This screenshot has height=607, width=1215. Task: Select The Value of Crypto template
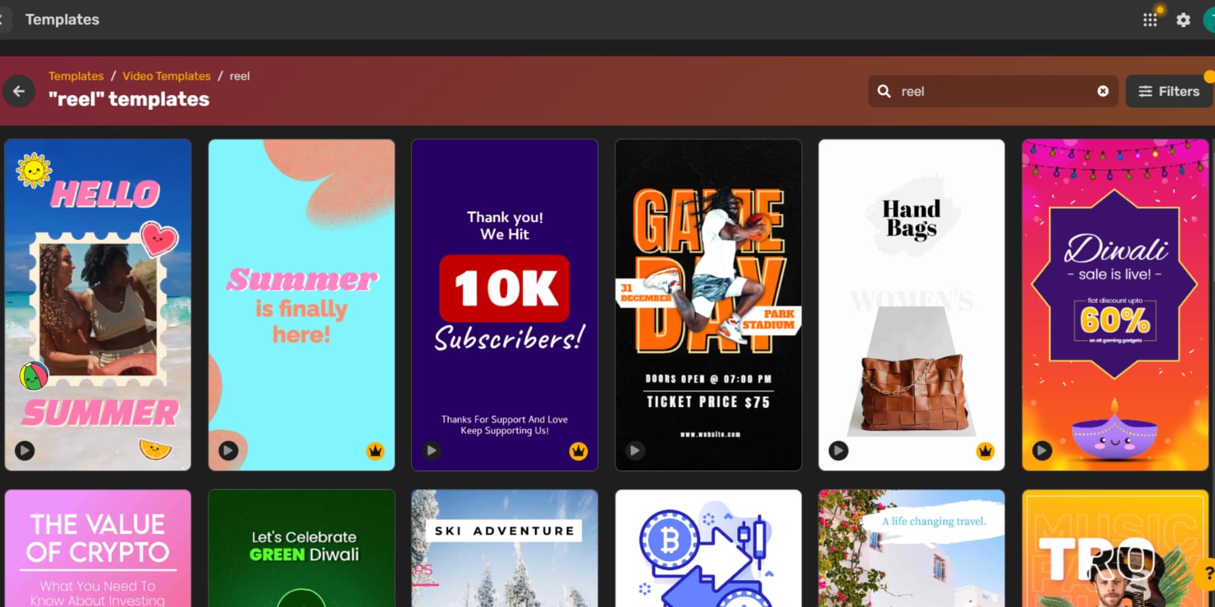[97, 546]
